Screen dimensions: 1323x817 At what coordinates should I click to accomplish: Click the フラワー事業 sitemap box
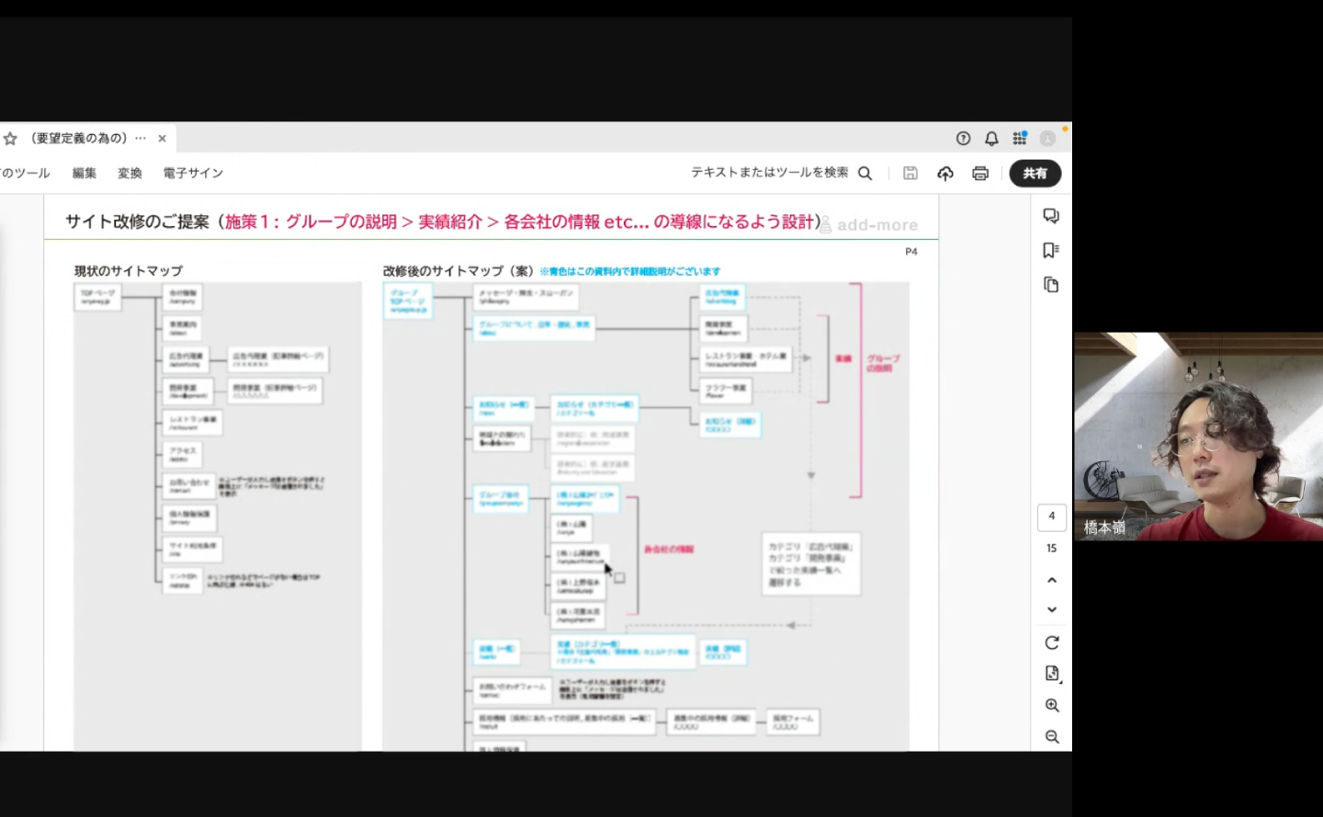click(x=727, y=391)
